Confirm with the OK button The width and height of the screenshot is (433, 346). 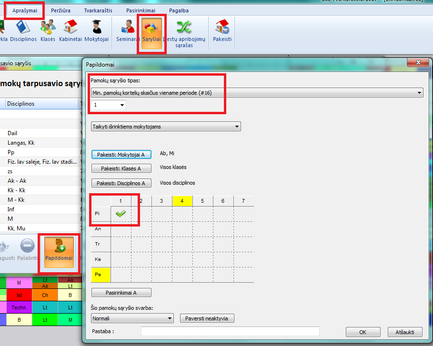click(x=363, y=332)
